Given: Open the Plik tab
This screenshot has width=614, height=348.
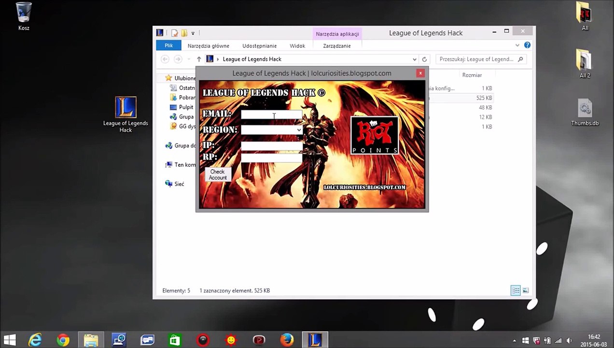Looking at the screenshot, I should click(x=168, y=45).
